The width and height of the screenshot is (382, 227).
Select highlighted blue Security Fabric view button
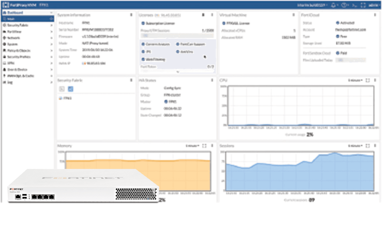[70, 89]
